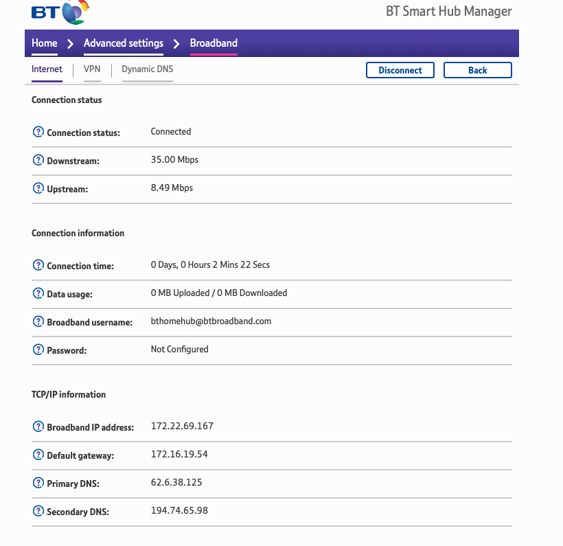Click help icon beside Data usage
The width and height of the screenshot is (563, 546).
[38, 293]
